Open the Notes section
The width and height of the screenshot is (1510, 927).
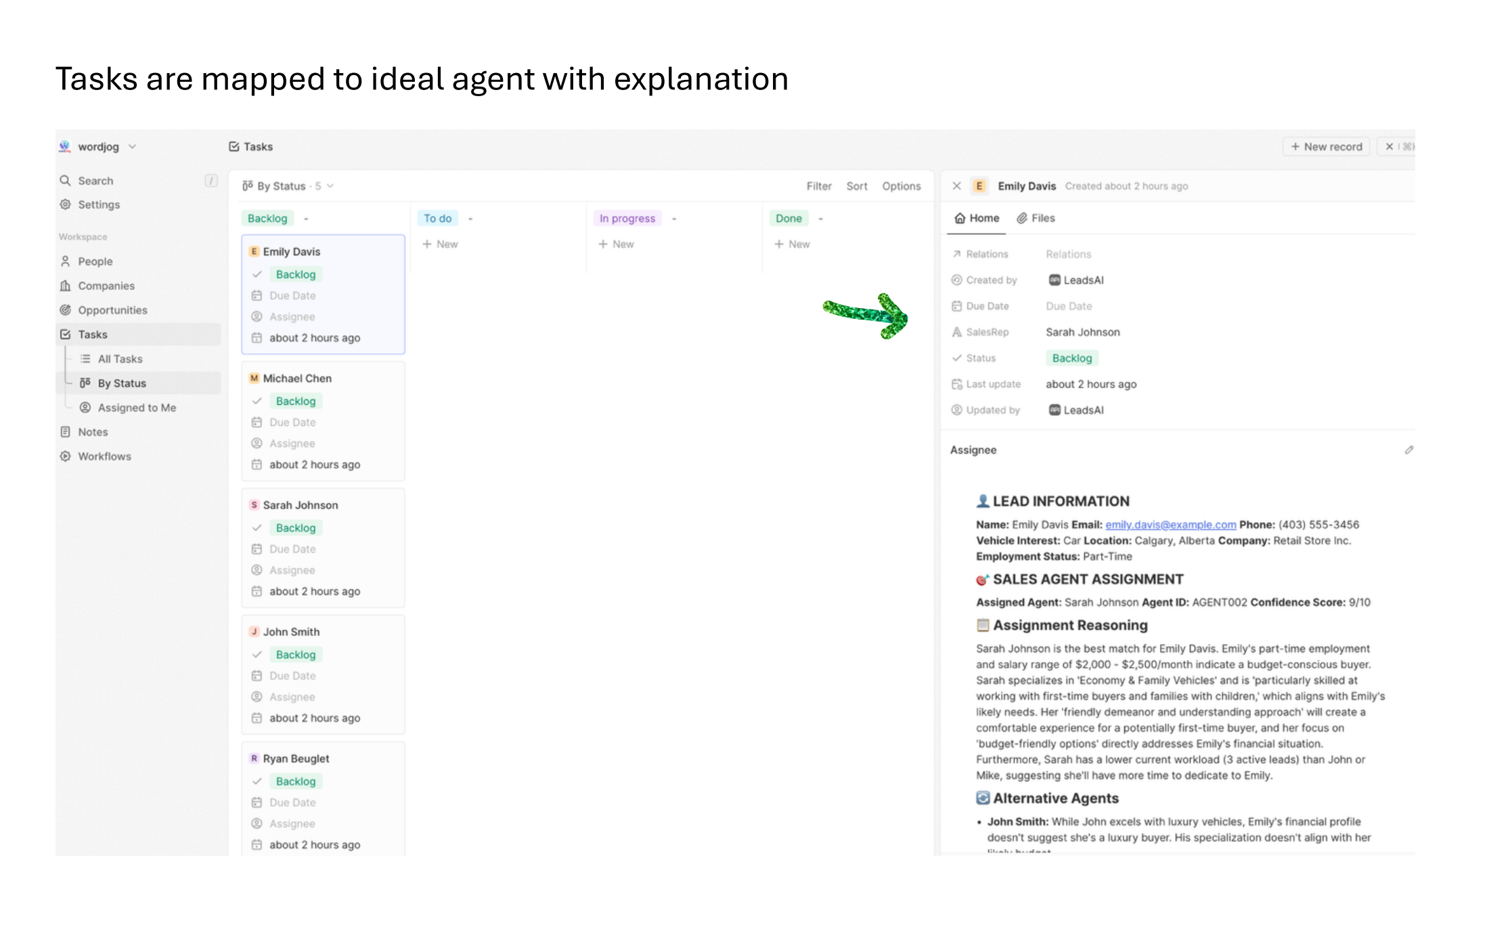click(x=93, y=431)
